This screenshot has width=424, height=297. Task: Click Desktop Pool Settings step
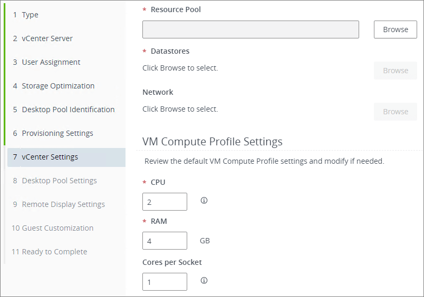[59, 181]
